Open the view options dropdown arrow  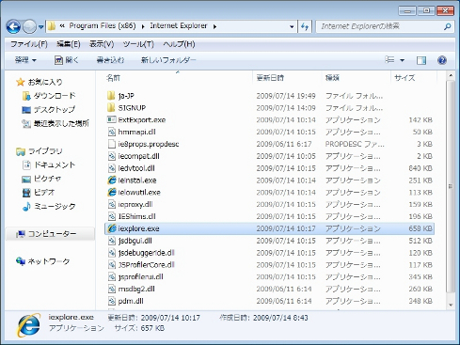403,60
